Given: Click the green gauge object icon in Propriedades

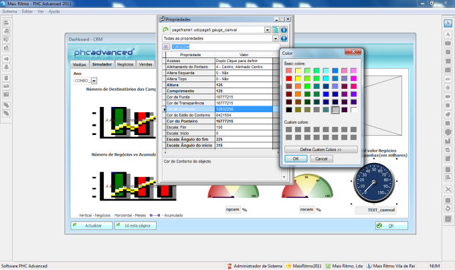Looking at the screenshot, I should pyautogui.click(x=165, y=30).
